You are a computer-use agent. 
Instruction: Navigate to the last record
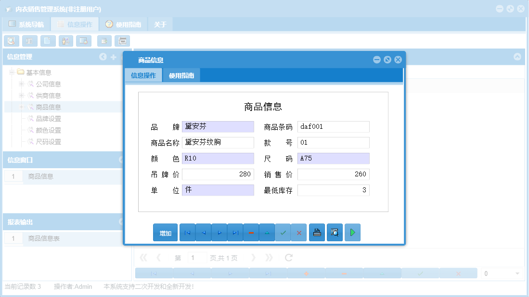235,232
